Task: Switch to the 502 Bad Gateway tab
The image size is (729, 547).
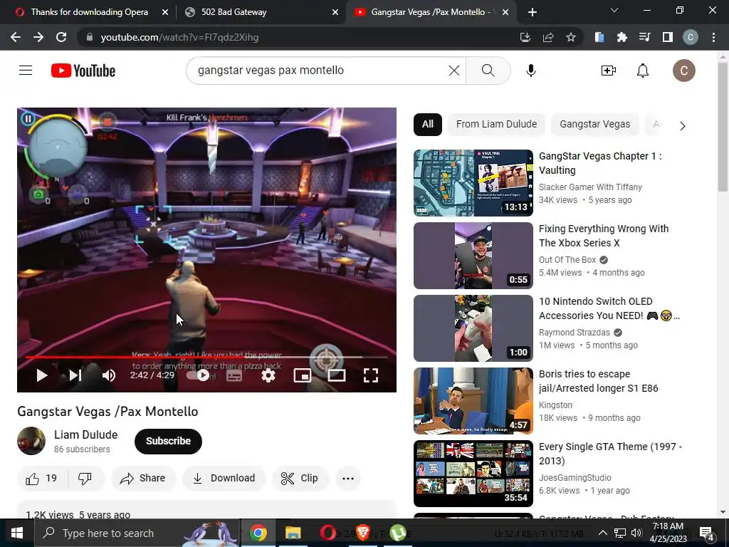Action: click(261, 12)
